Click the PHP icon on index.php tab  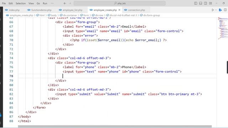click(x=6, y=10)
